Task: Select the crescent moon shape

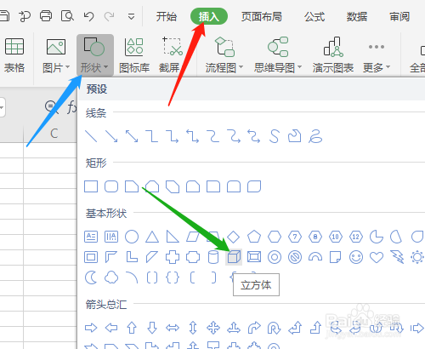Action: pos(91,277)
